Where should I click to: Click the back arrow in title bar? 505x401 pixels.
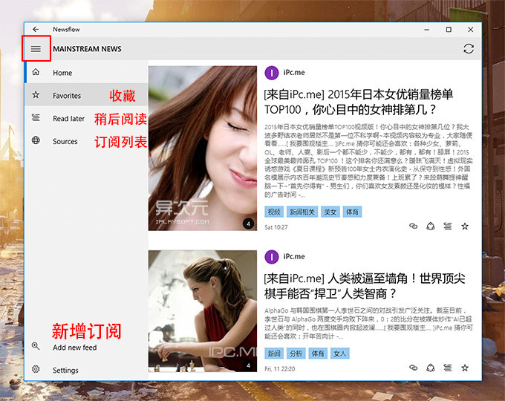tap(36, 29)
